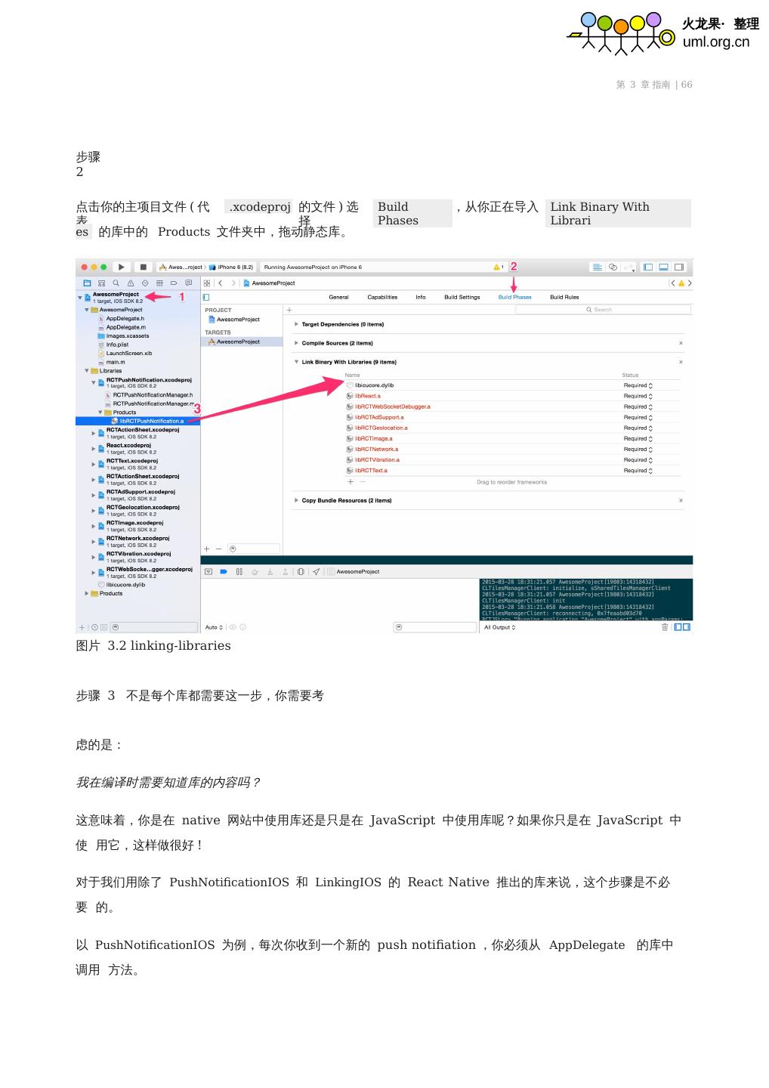Open Auto dropdown in variables view
This screenshot has width=769, height=1088.
[212, 627]
